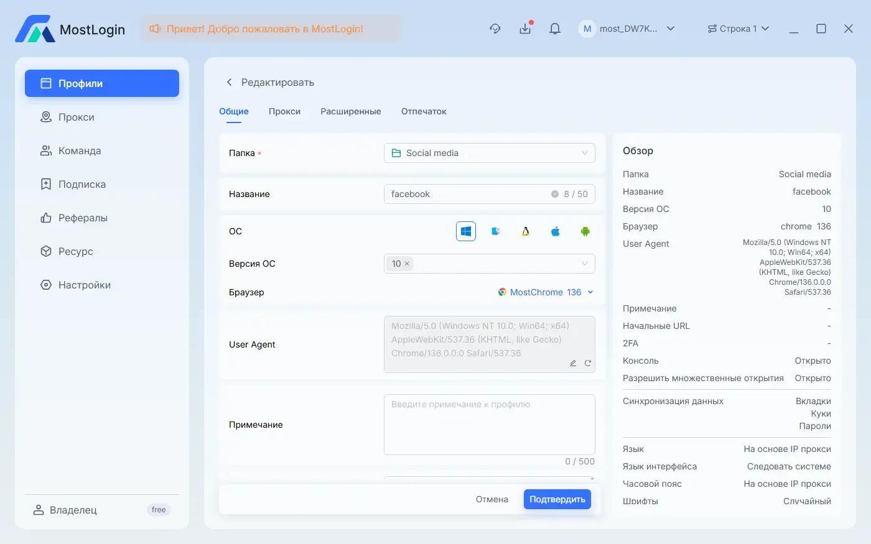Select Apple iOS OS icon
Screen dimensions: 871x544
556,231
